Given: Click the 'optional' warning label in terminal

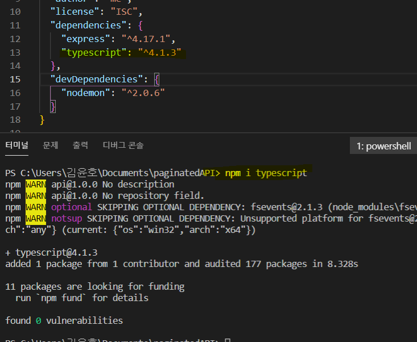Looking at the screenshot, I should tap(72, 207).
